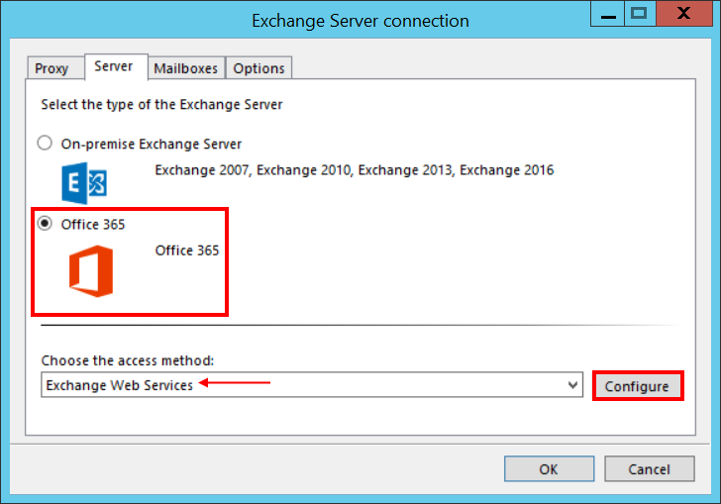721x504 pixels.
Task: Click the orange Office 365 logo icon
Action: (x=90, y=270)
